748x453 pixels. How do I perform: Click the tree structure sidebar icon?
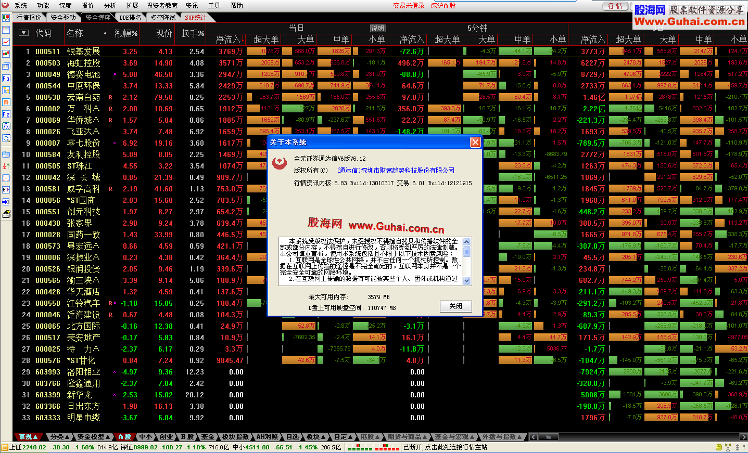[x=6, y=90]
